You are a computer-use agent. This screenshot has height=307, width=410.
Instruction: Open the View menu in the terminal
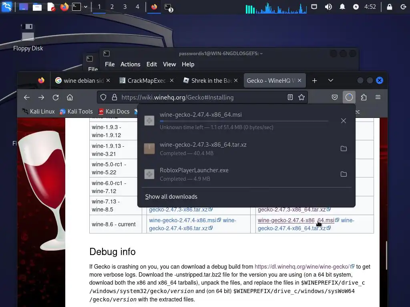169,64
